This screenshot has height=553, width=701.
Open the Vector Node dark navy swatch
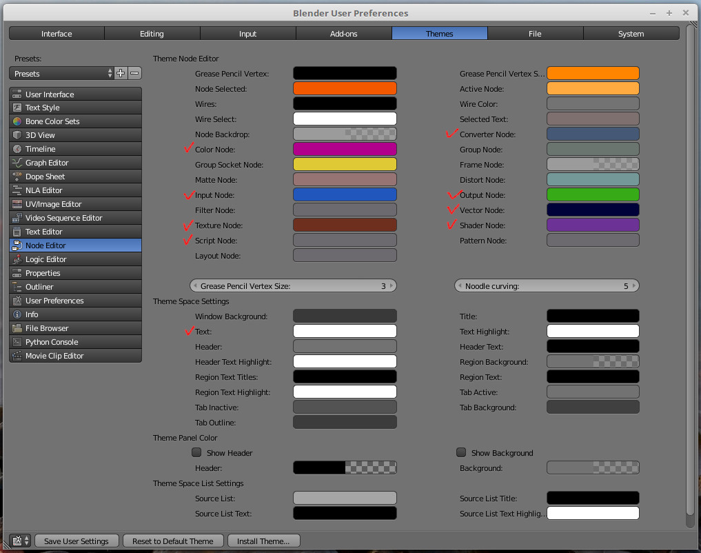(593, 210)
